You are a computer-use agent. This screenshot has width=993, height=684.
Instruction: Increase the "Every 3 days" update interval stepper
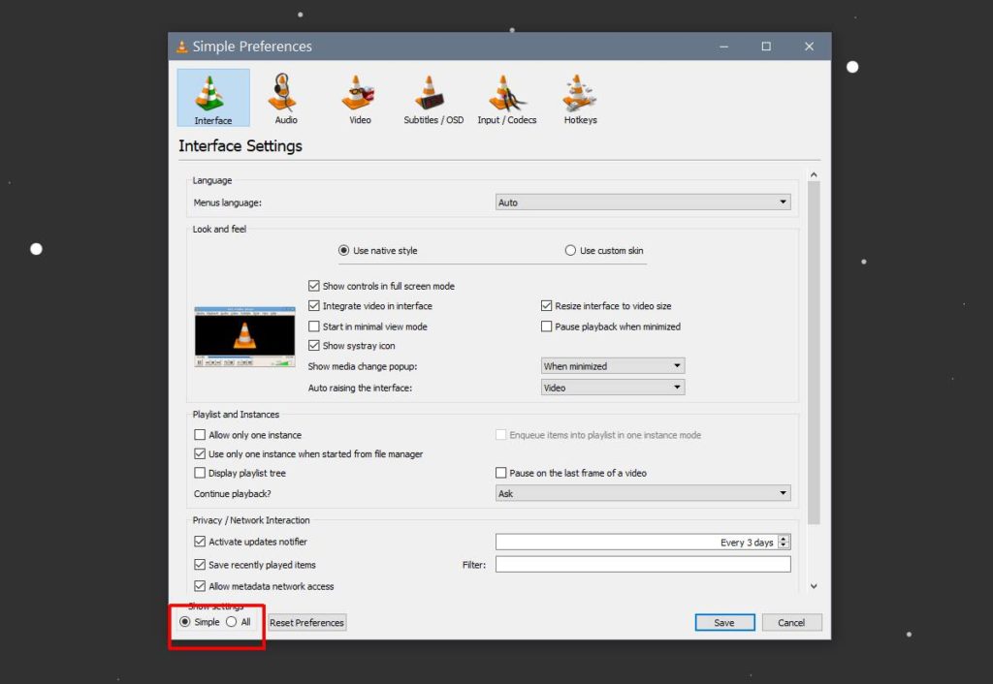(784, 538)
